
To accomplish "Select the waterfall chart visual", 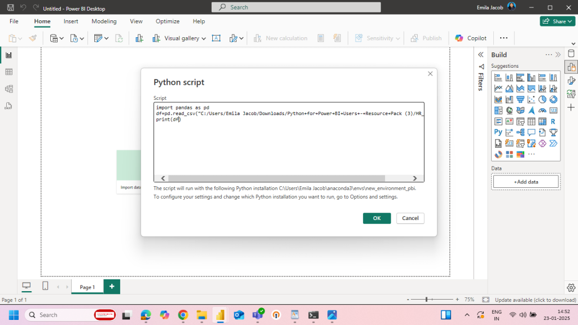I will 509,99.
